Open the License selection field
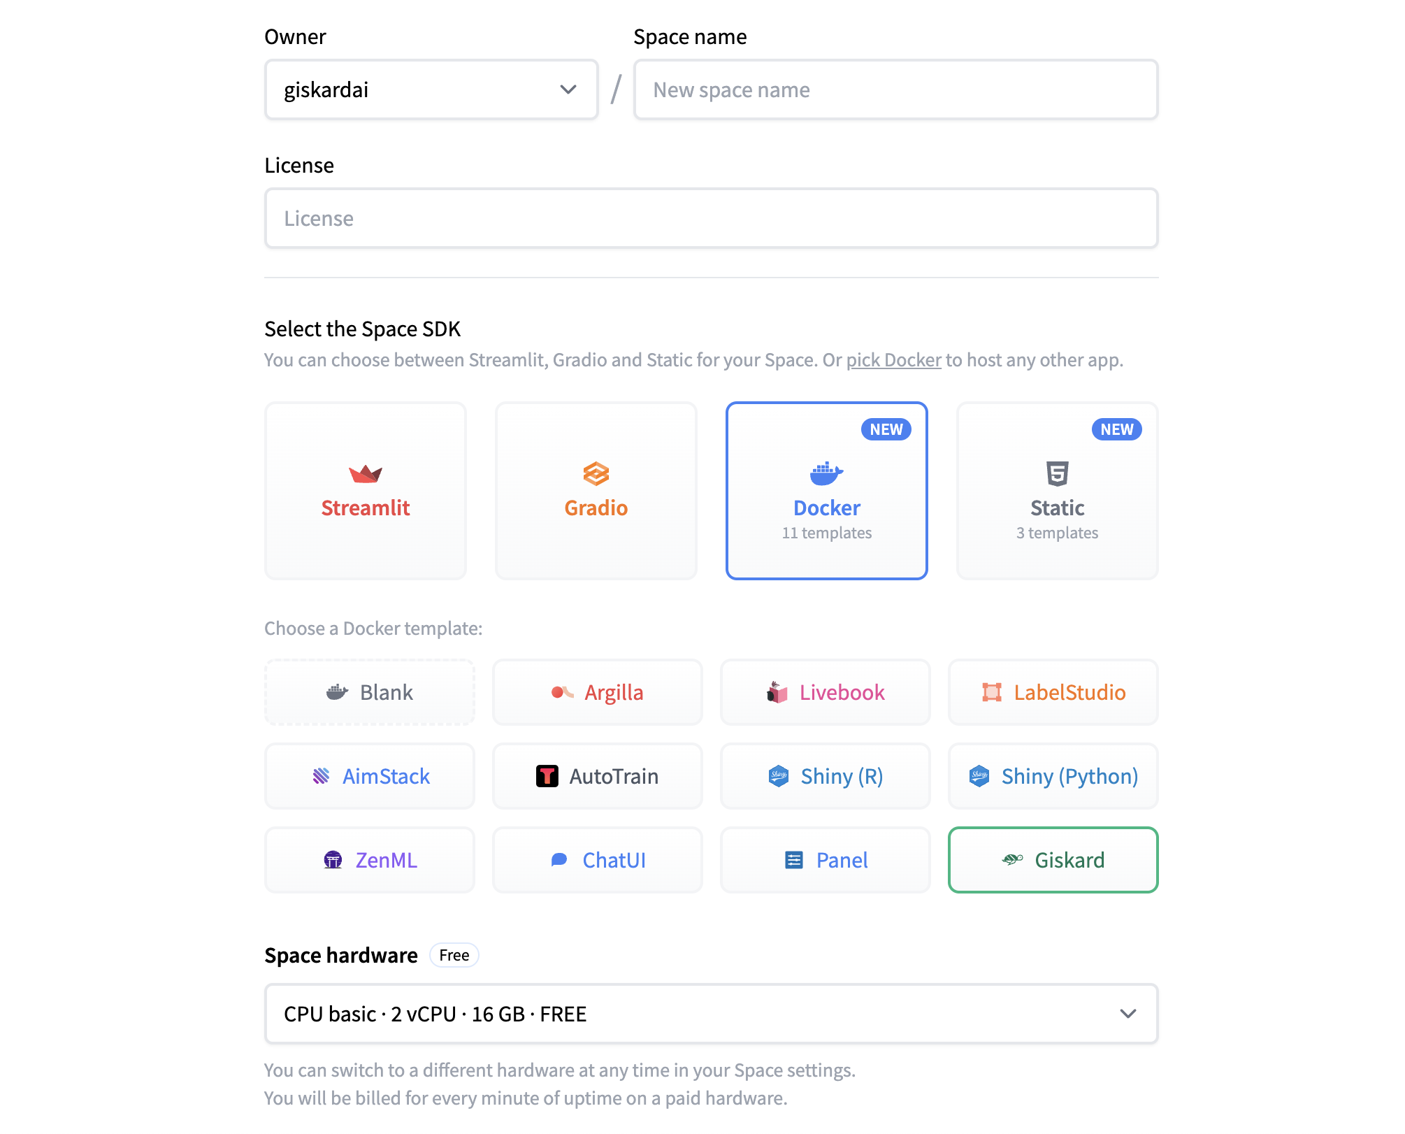The width and height of the screenshot is (1405, 1134). click(711, 218)
